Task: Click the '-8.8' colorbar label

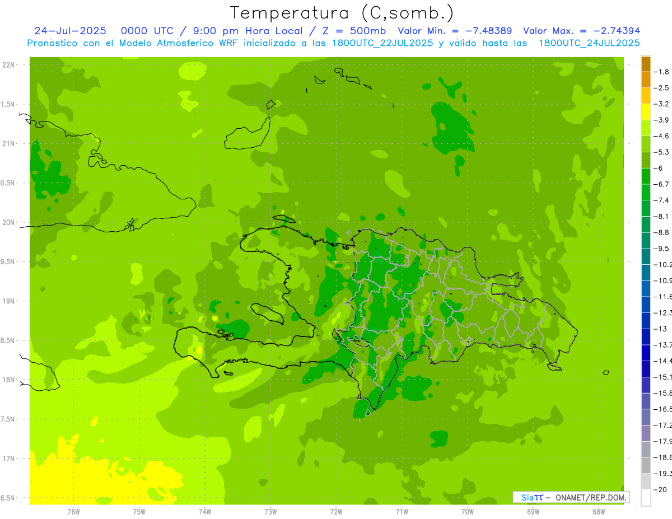Action: tap(662, 232)
